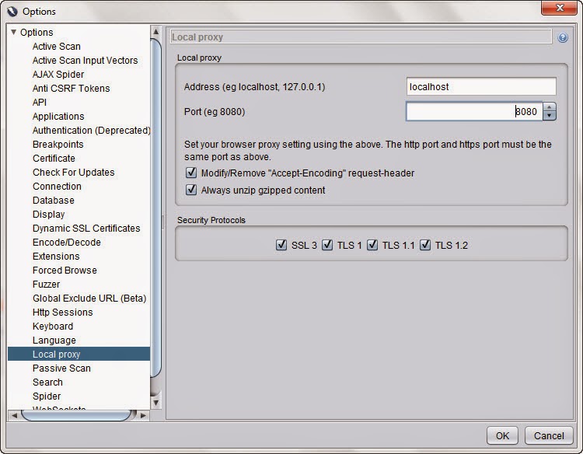Open Language options
The height and width of the screenshot is (454, 583).
tap(54, 340)
